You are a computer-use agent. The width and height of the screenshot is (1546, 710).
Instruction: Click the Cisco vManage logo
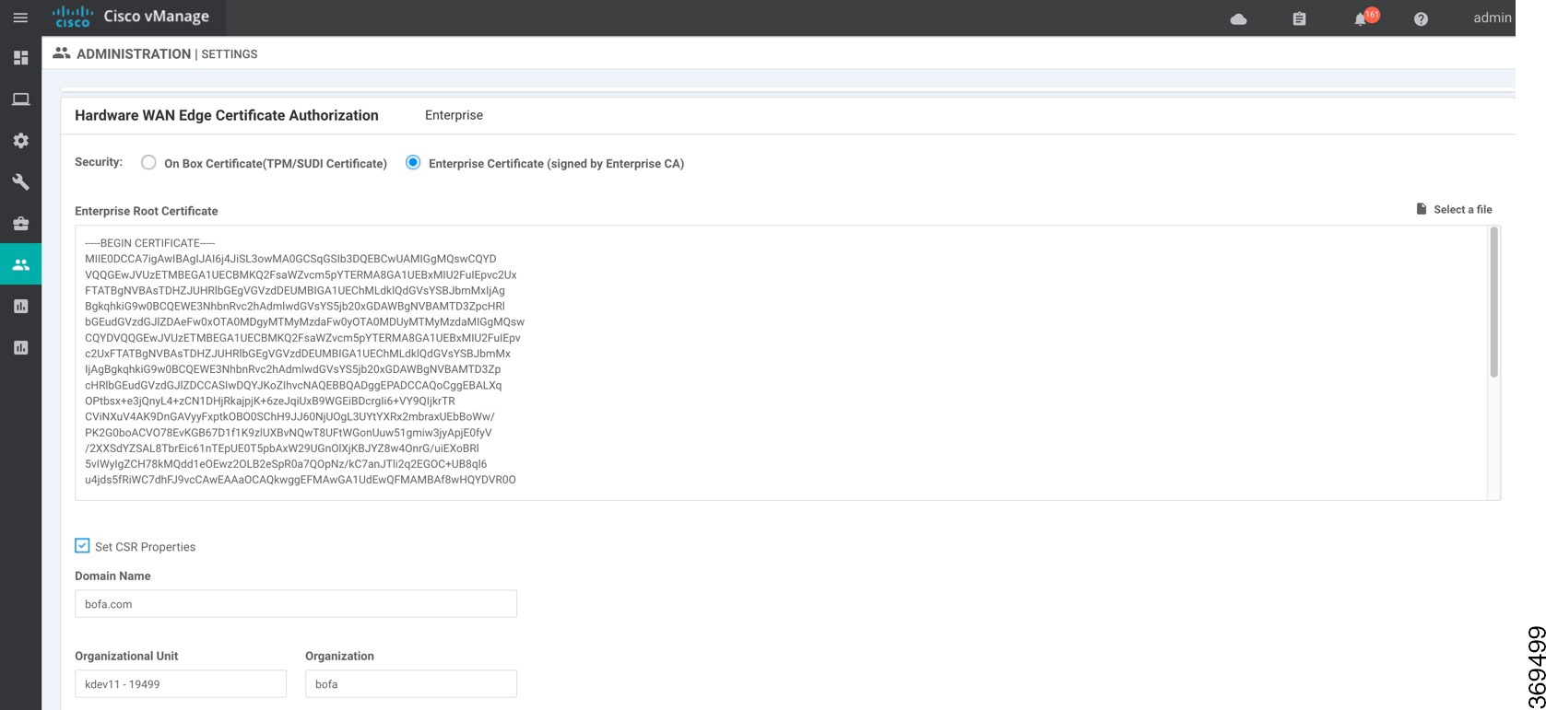point(131,17)
